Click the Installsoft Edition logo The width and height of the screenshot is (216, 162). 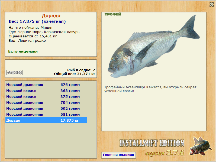152,143
